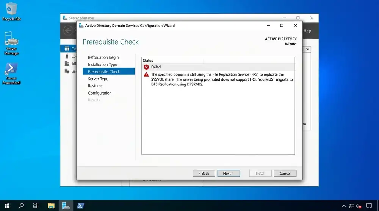Open the Recycle Bin desktop icon

click(x=11, y=11)
